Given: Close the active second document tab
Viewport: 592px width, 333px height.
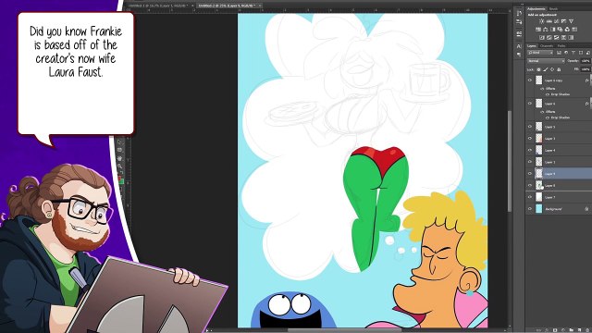Looking at the screenshot, I should 260,6.
